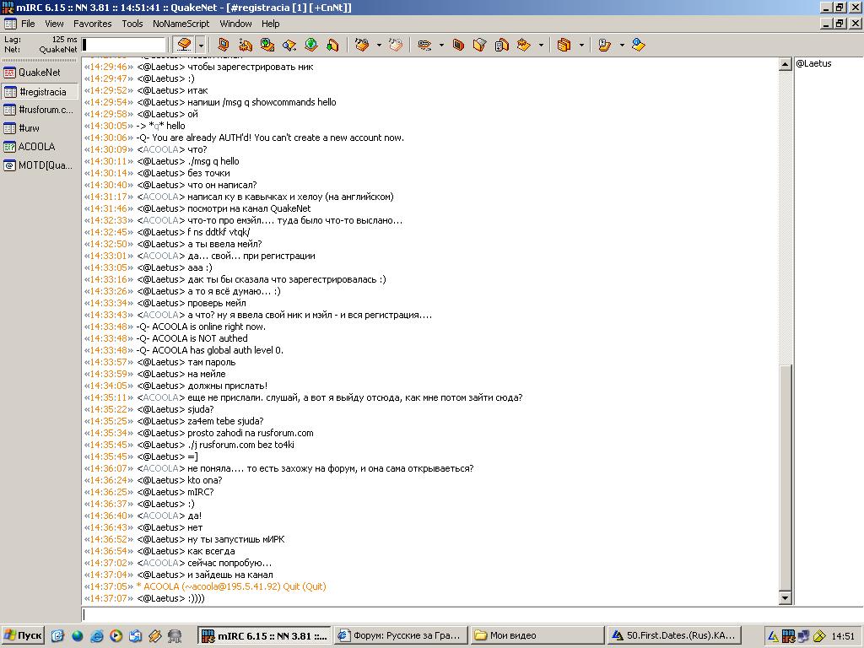The height and width of the screenshot is (648, 864).
Task: Click the mIRC icon in system tray
Action: [788, 636]
